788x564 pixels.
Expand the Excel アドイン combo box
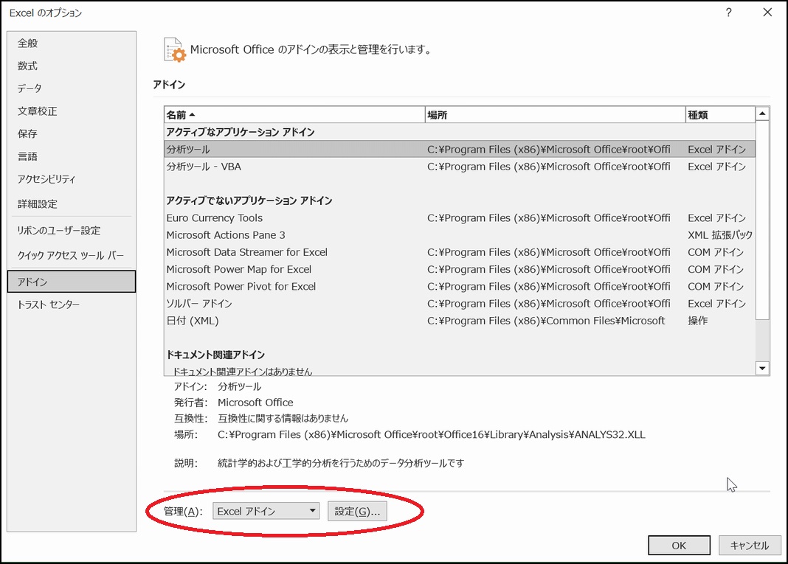point(314,510)
